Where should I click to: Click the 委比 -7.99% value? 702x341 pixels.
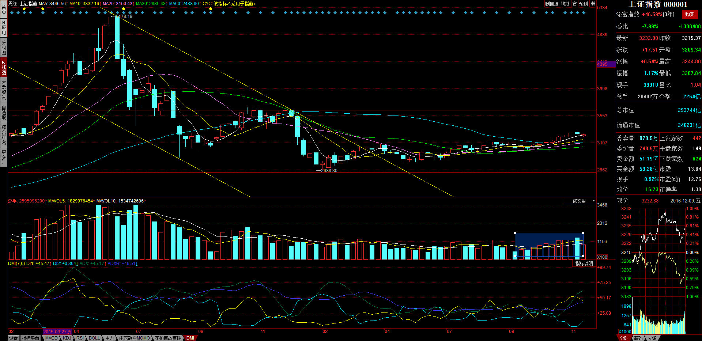click(650, 26)
